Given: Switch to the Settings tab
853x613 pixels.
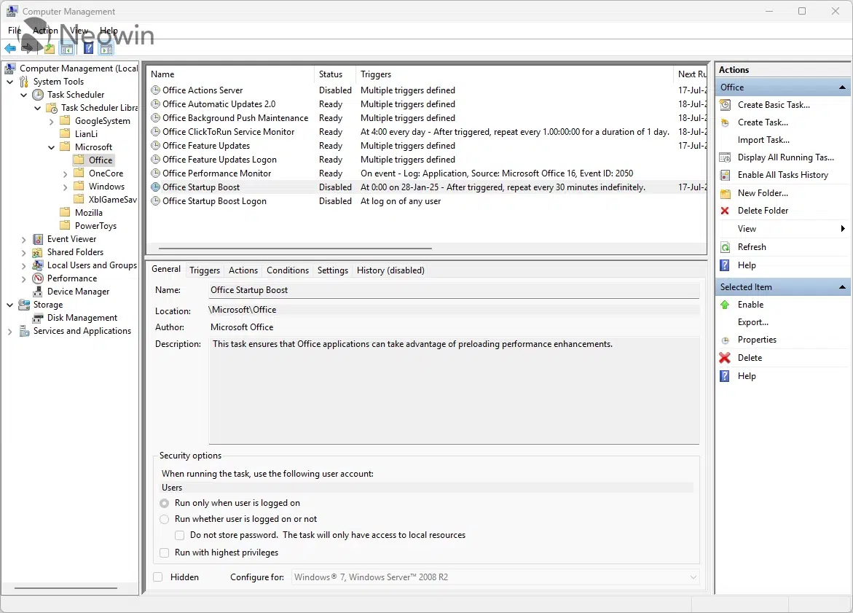Looking at the screenshot, I should [x=333, y=270].
